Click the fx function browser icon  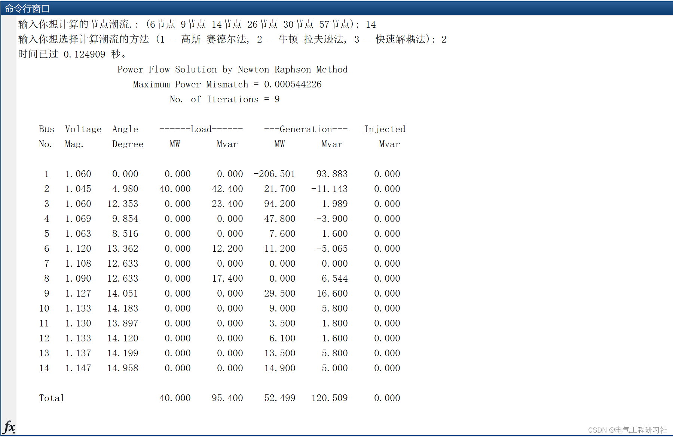tap(9, 427)
